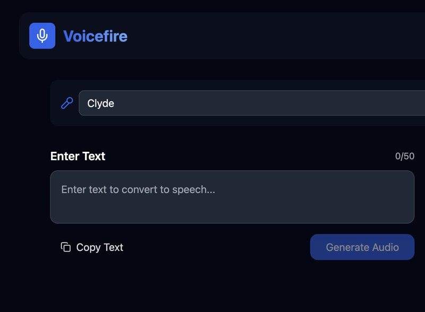The width and height of the screenshot is (425, 312).
Task: Click the voice selector panel's left padding
Action: click(x=55, y=103)
